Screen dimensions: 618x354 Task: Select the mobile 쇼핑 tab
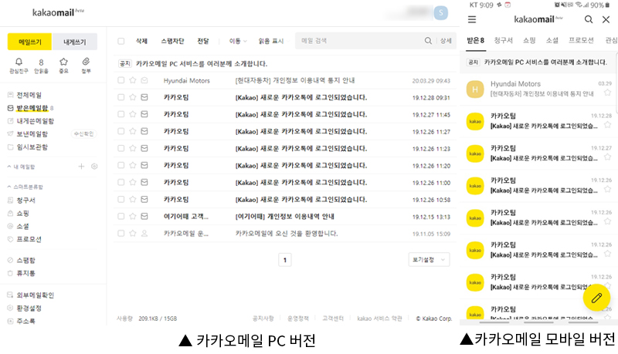(529, 41)
